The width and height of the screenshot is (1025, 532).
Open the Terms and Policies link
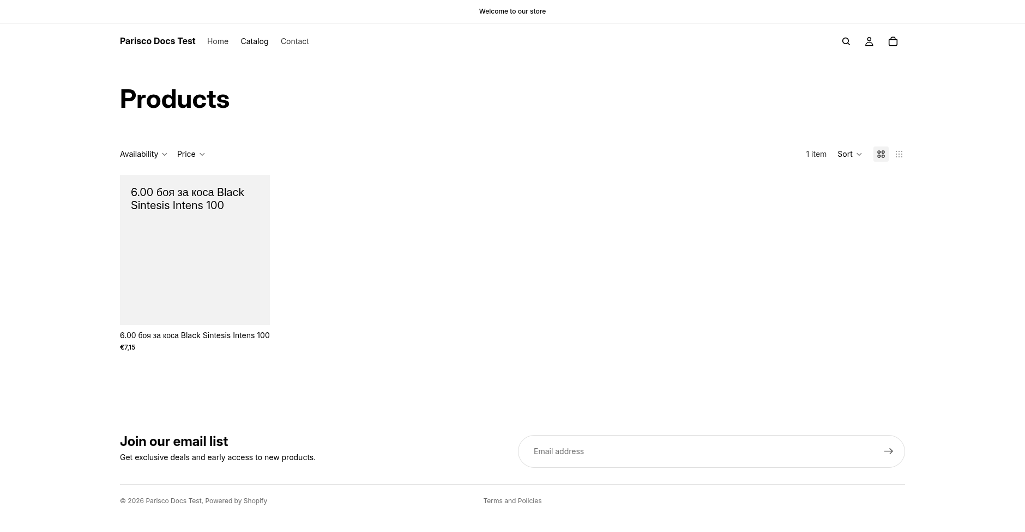tap(512, 501)
